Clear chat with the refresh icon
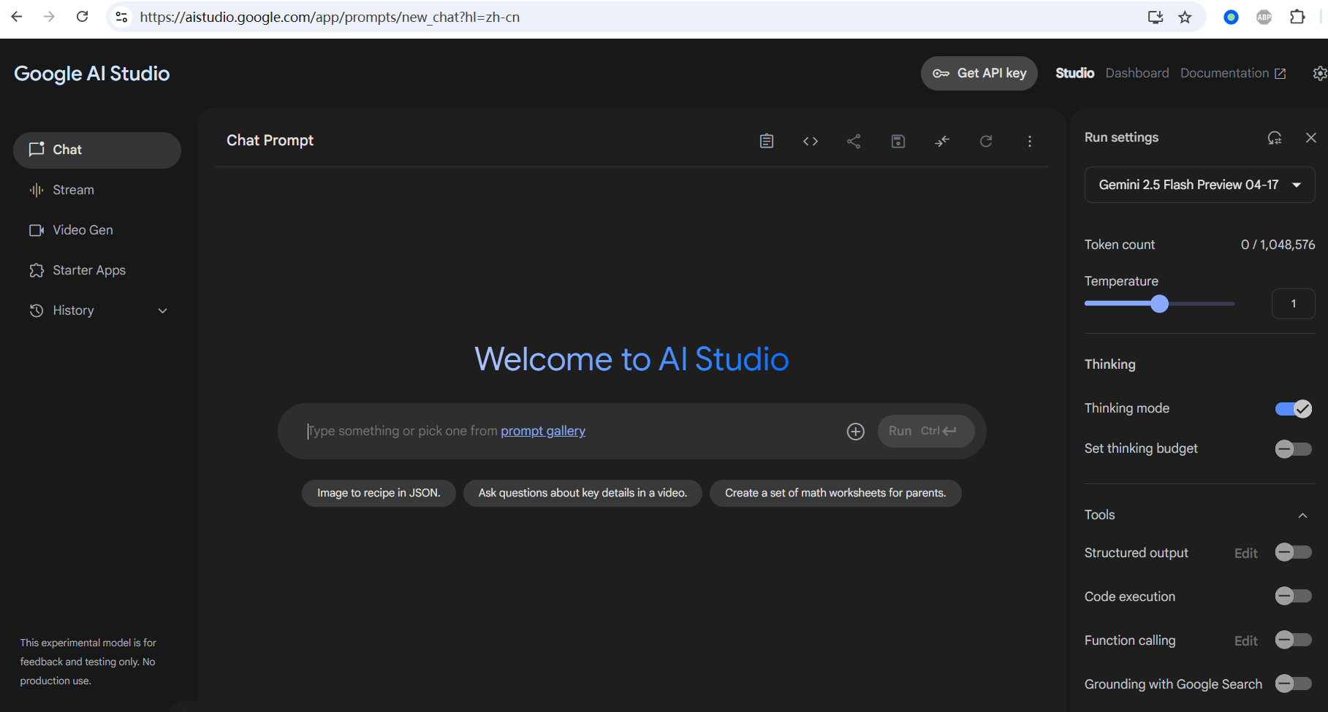1328x712 pixels. [986, 141]
